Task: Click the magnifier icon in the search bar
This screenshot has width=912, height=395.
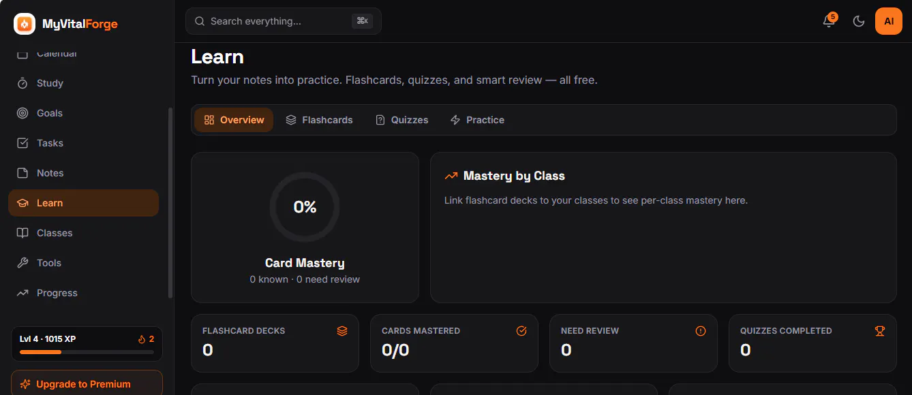Action: (200, 21)
